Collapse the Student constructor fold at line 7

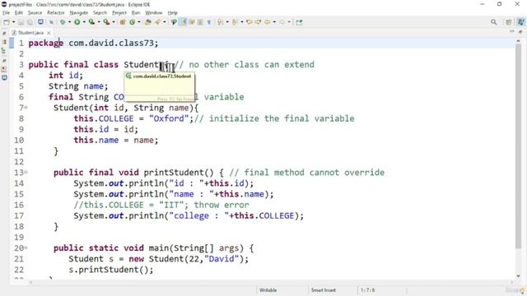(26, 108)
